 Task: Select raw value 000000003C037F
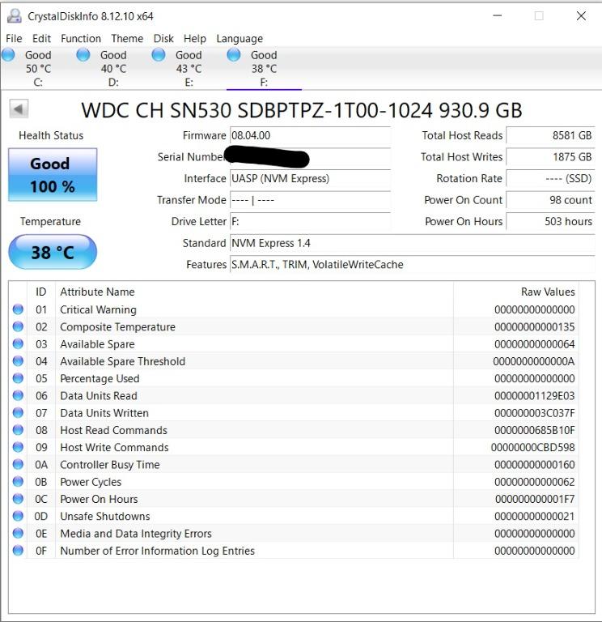tap(534, 413)
